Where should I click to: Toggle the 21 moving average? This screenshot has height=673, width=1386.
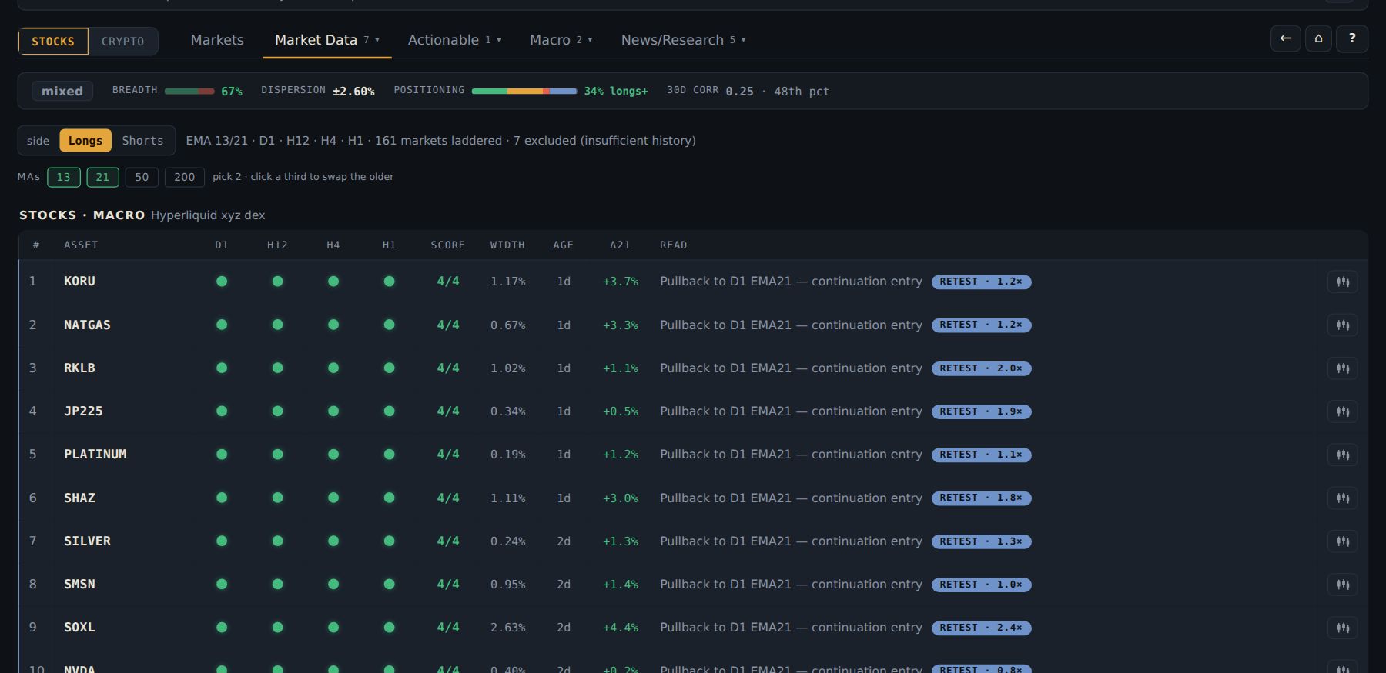coord(102,177)
